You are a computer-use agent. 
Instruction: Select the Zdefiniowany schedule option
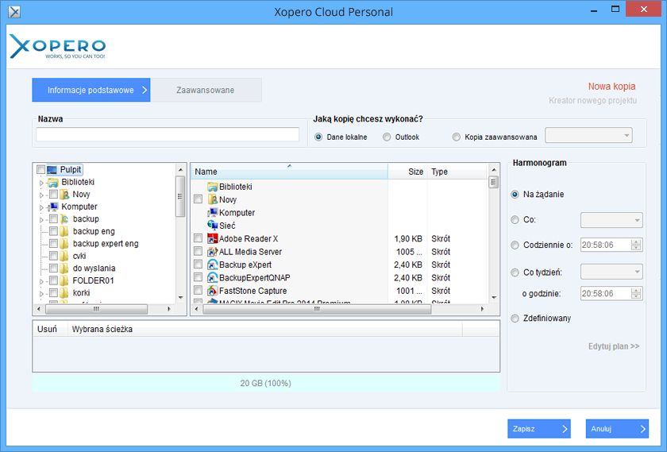coord(515,319)
